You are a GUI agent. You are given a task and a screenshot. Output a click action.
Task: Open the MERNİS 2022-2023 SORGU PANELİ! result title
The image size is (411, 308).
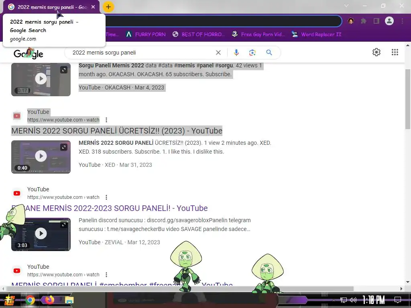(x=110, y=208)
